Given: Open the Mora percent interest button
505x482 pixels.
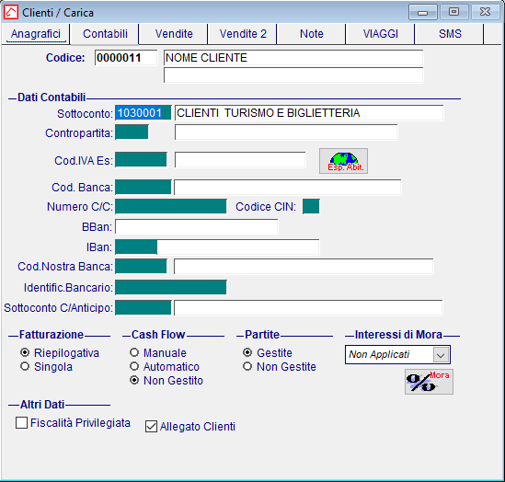Looking at the screenshot, I should 429,382.
